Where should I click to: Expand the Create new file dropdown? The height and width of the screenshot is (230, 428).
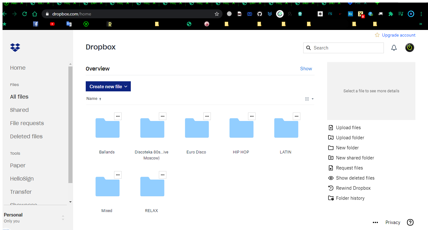(108, 87)
